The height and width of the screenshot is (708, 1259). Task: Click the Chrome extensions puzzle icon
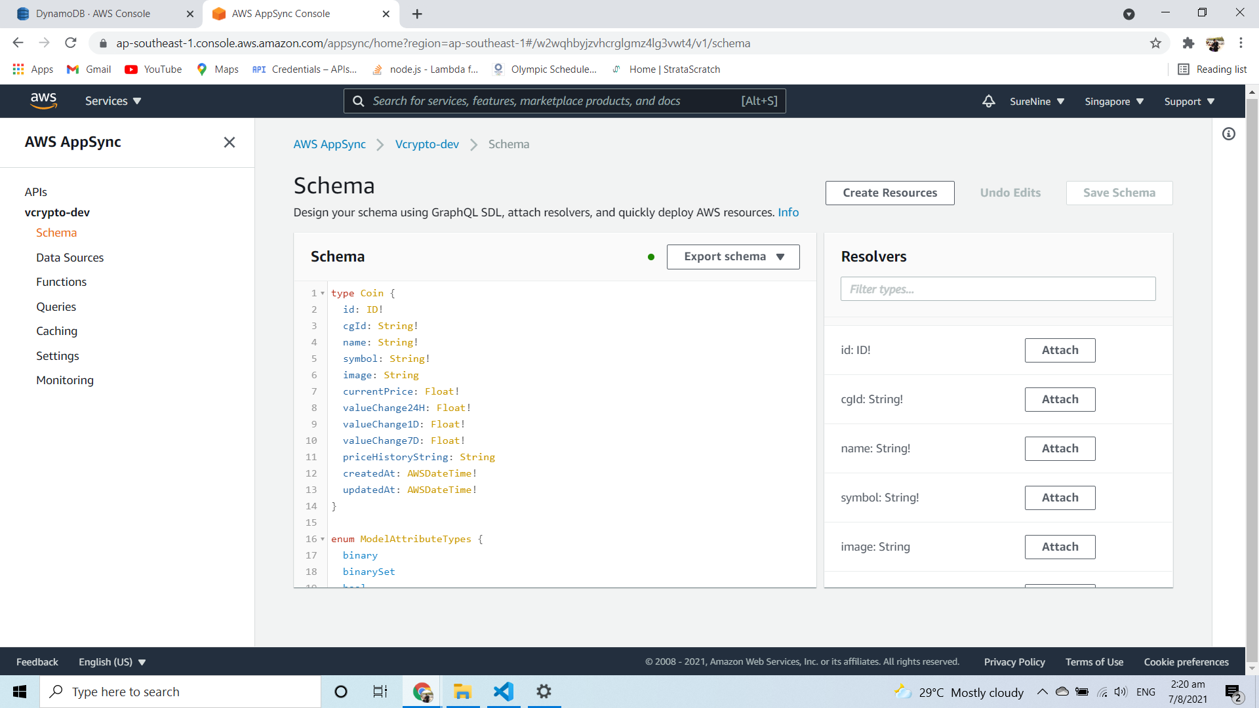coord(1188,43)
